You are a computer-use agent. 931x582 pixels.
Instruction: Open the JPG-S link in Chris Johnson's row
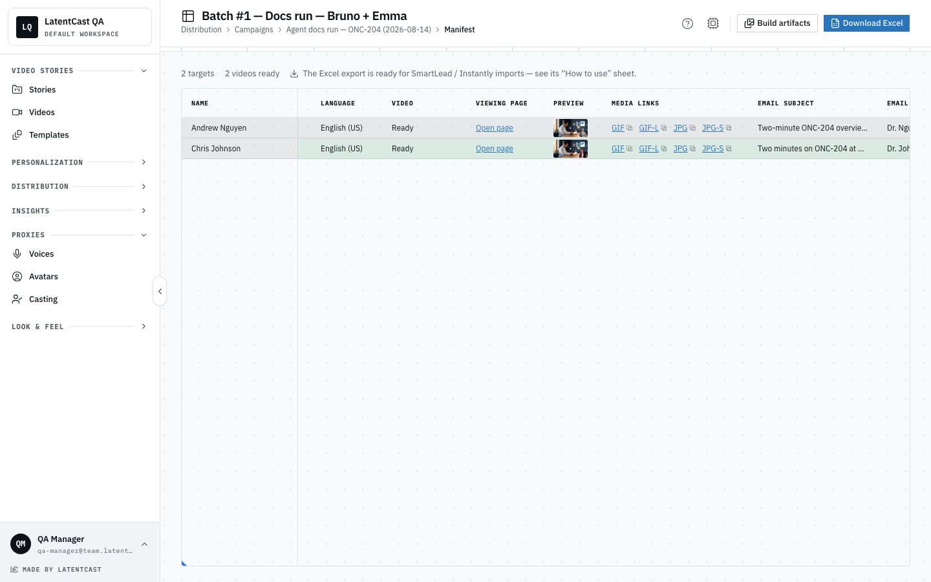(712, 149)
